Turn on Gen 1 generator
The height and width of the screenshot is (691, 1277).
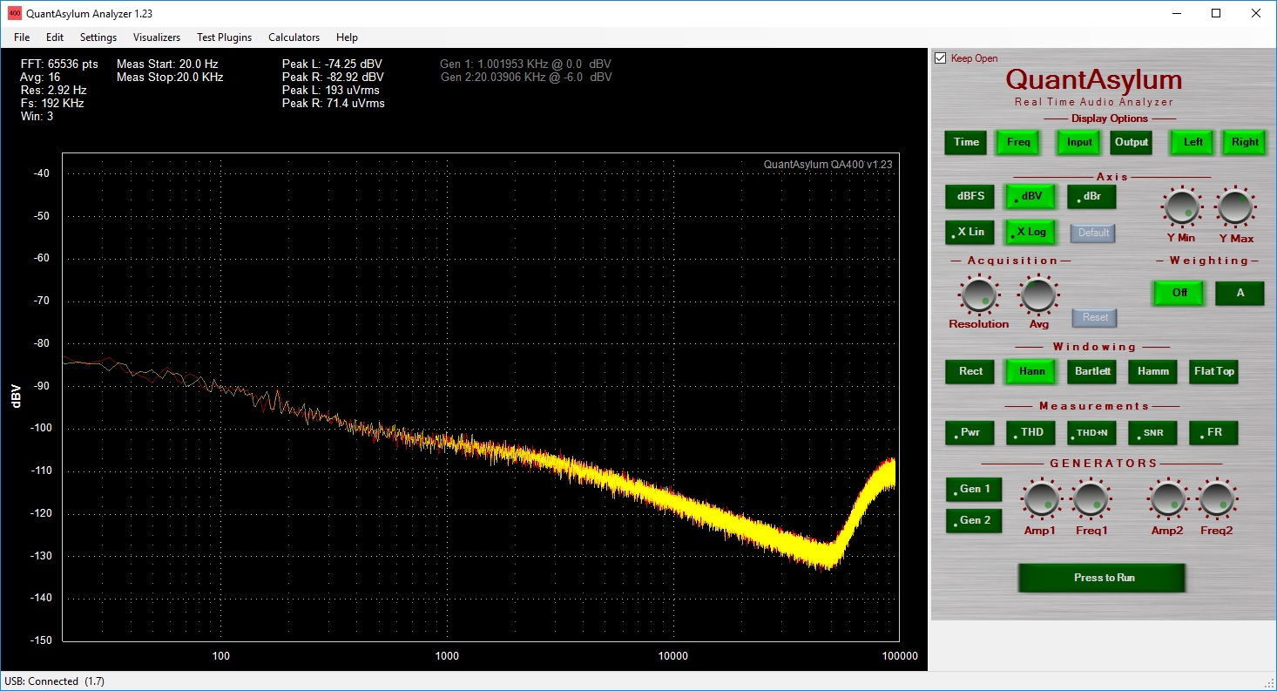(974, 490)
